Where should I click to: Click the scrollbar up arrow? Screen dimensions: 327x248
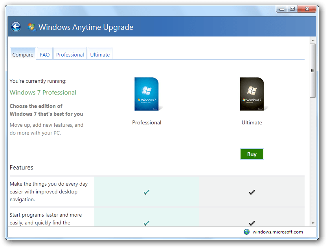click(x=312, y=40)
